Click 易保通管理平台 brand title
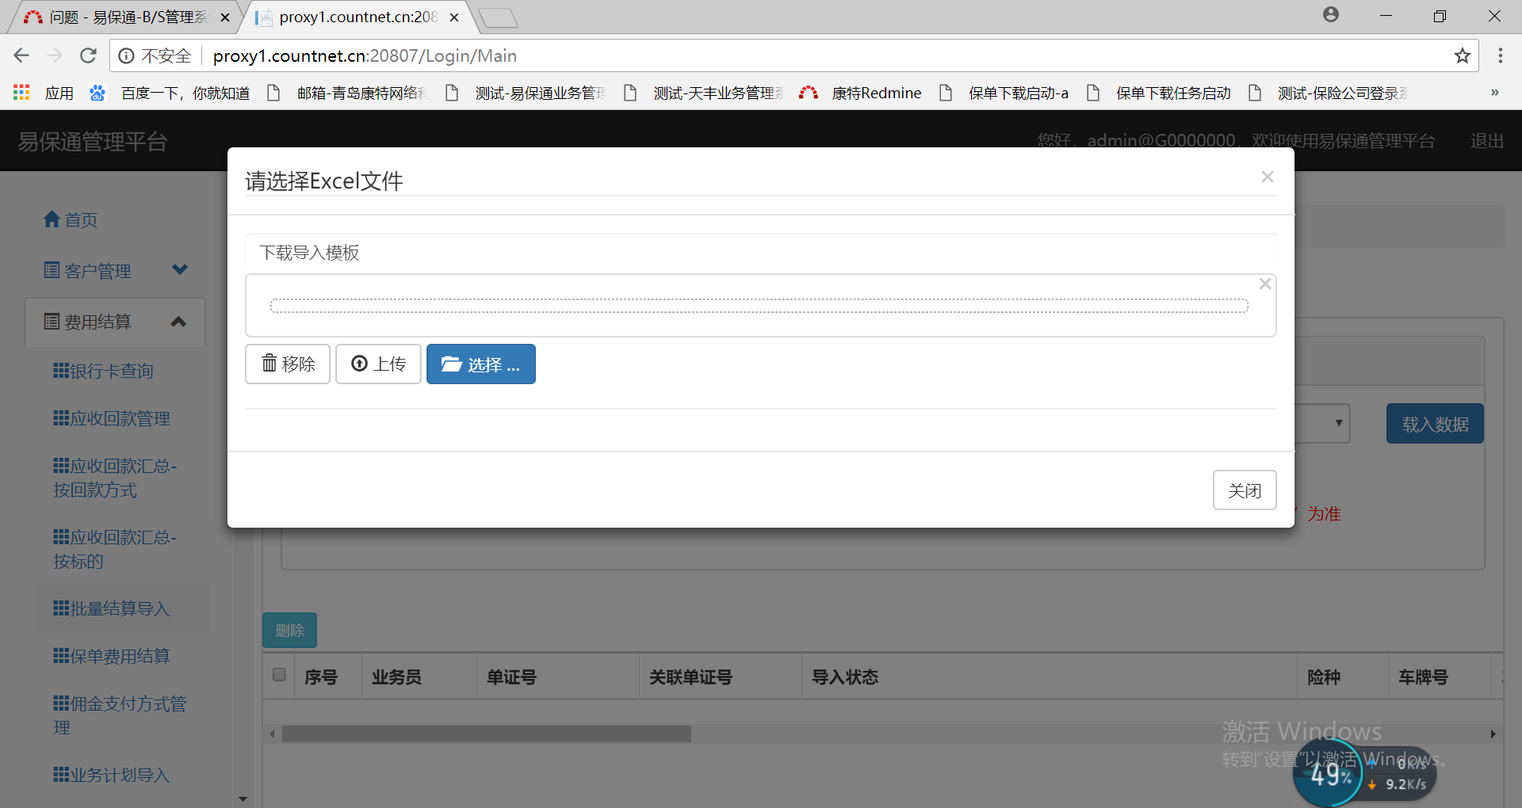 click(93, 142)
